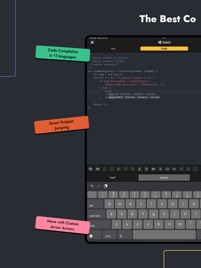
Task: Undo with the curved back arrow icon
Action: [92, 186]
